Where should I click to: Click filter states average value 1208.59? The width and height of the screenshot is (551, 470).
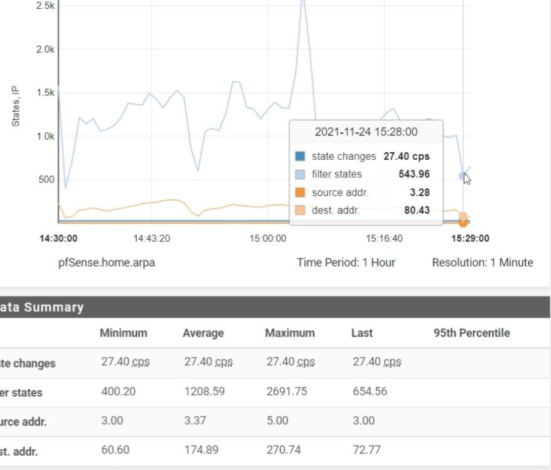[205, 392]
